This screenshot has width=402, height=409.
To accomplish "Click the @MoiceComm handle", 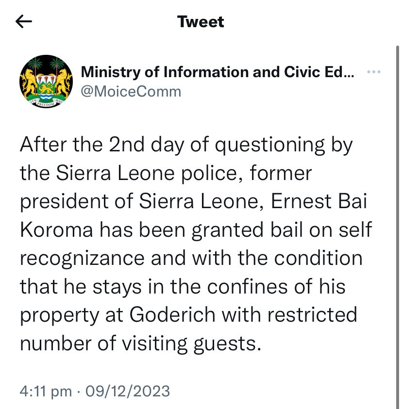I will [131, 91].
